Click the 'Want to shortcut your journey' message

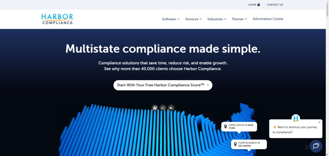point(295,130)
